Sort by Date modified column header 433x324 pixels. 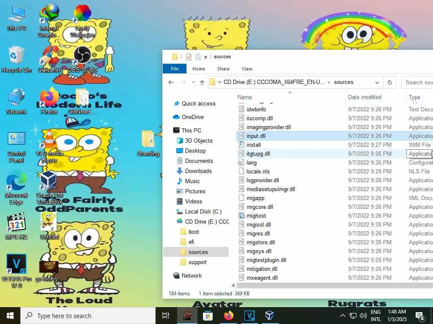[x=375, y=97]
